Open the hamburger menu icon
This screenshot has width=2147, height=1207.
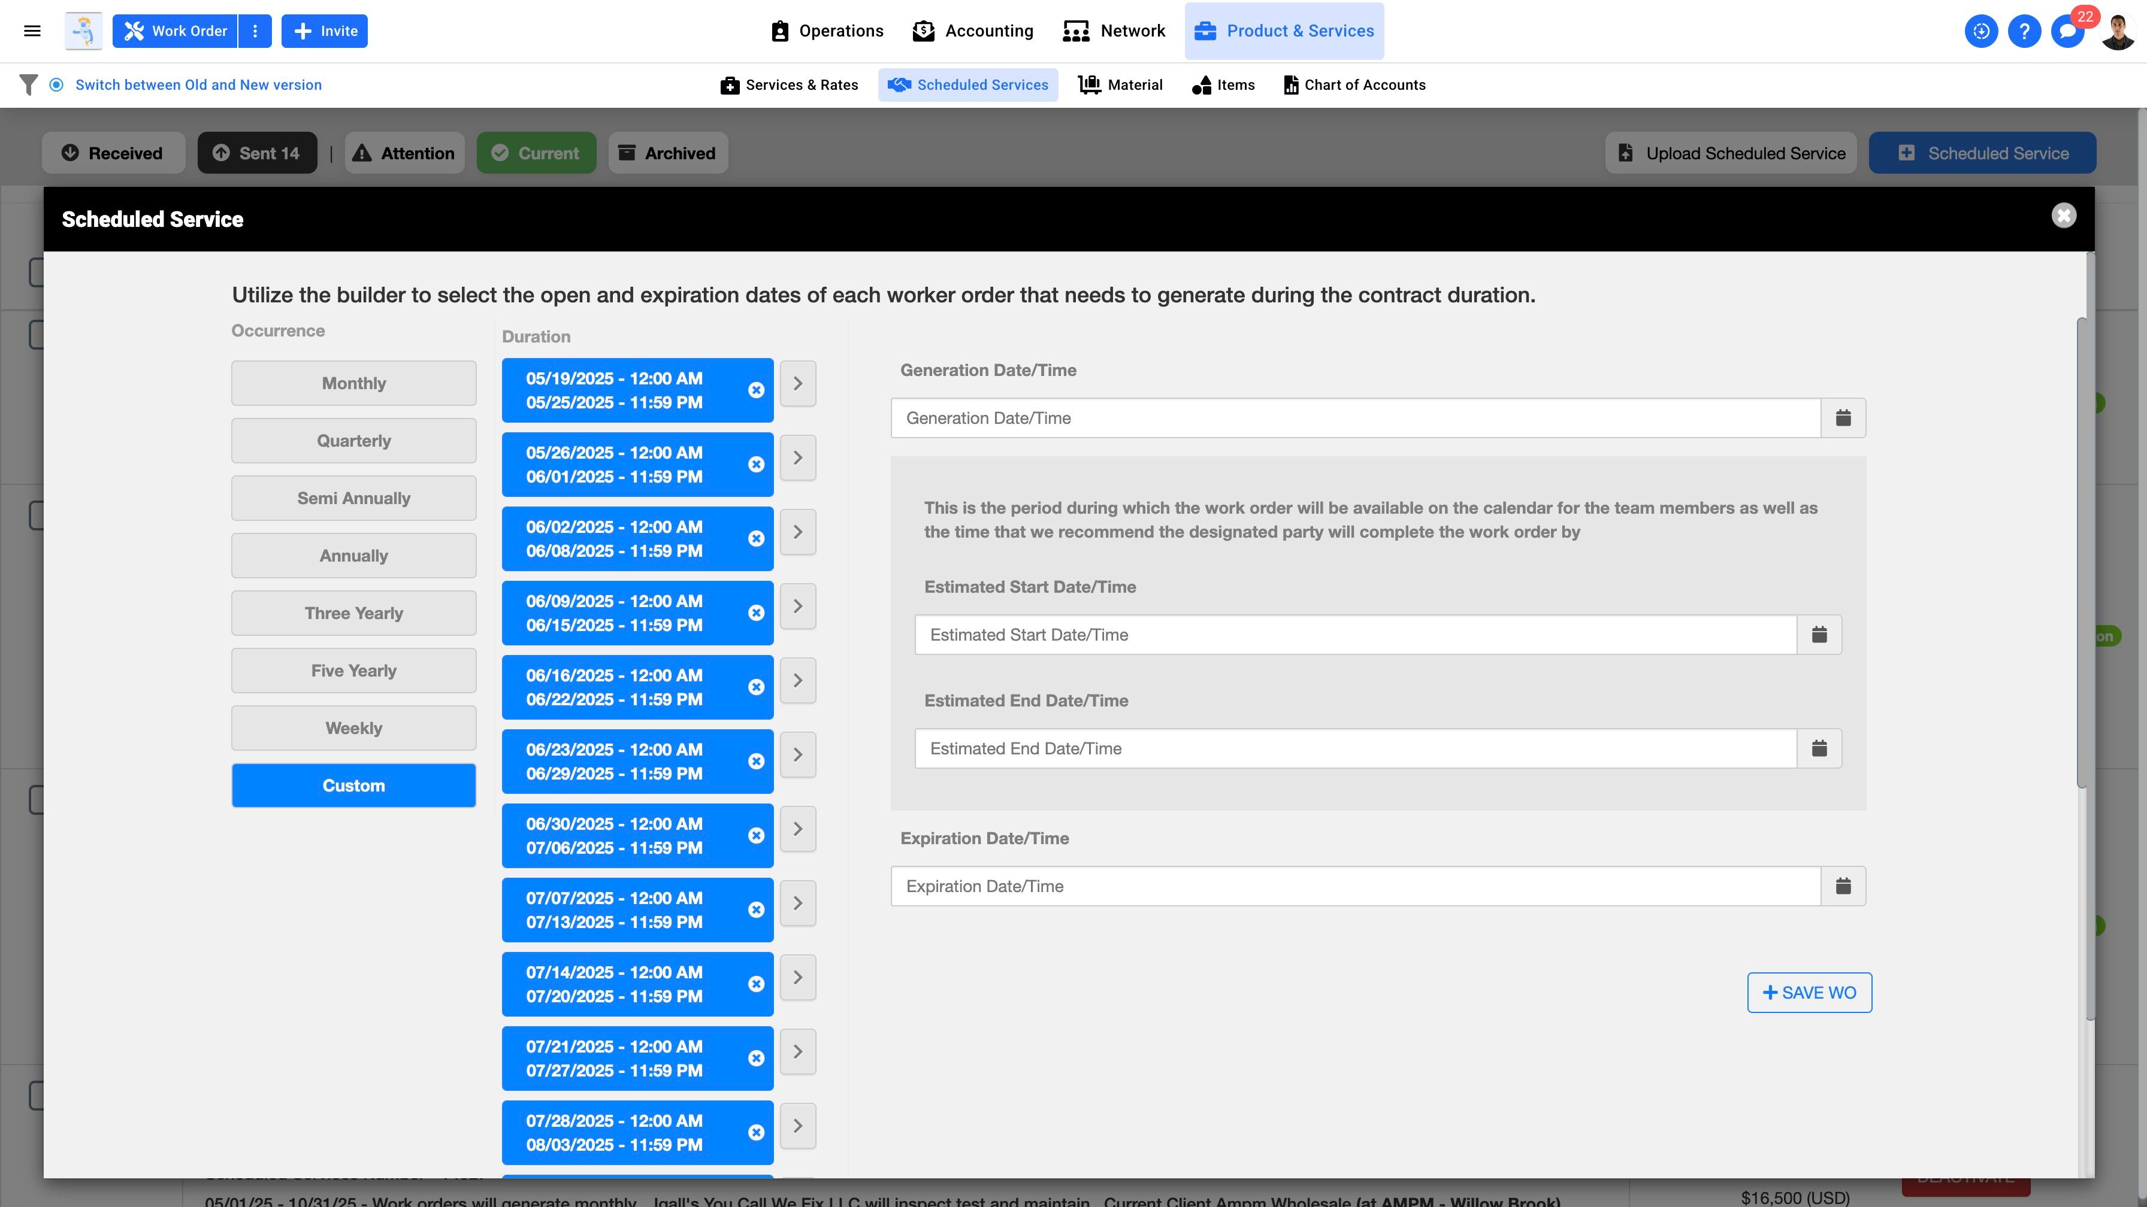(x=32, y=31)
